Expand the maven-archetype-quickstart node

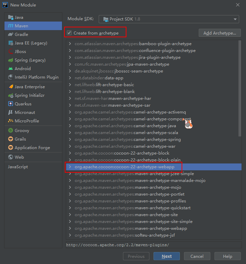70,208
